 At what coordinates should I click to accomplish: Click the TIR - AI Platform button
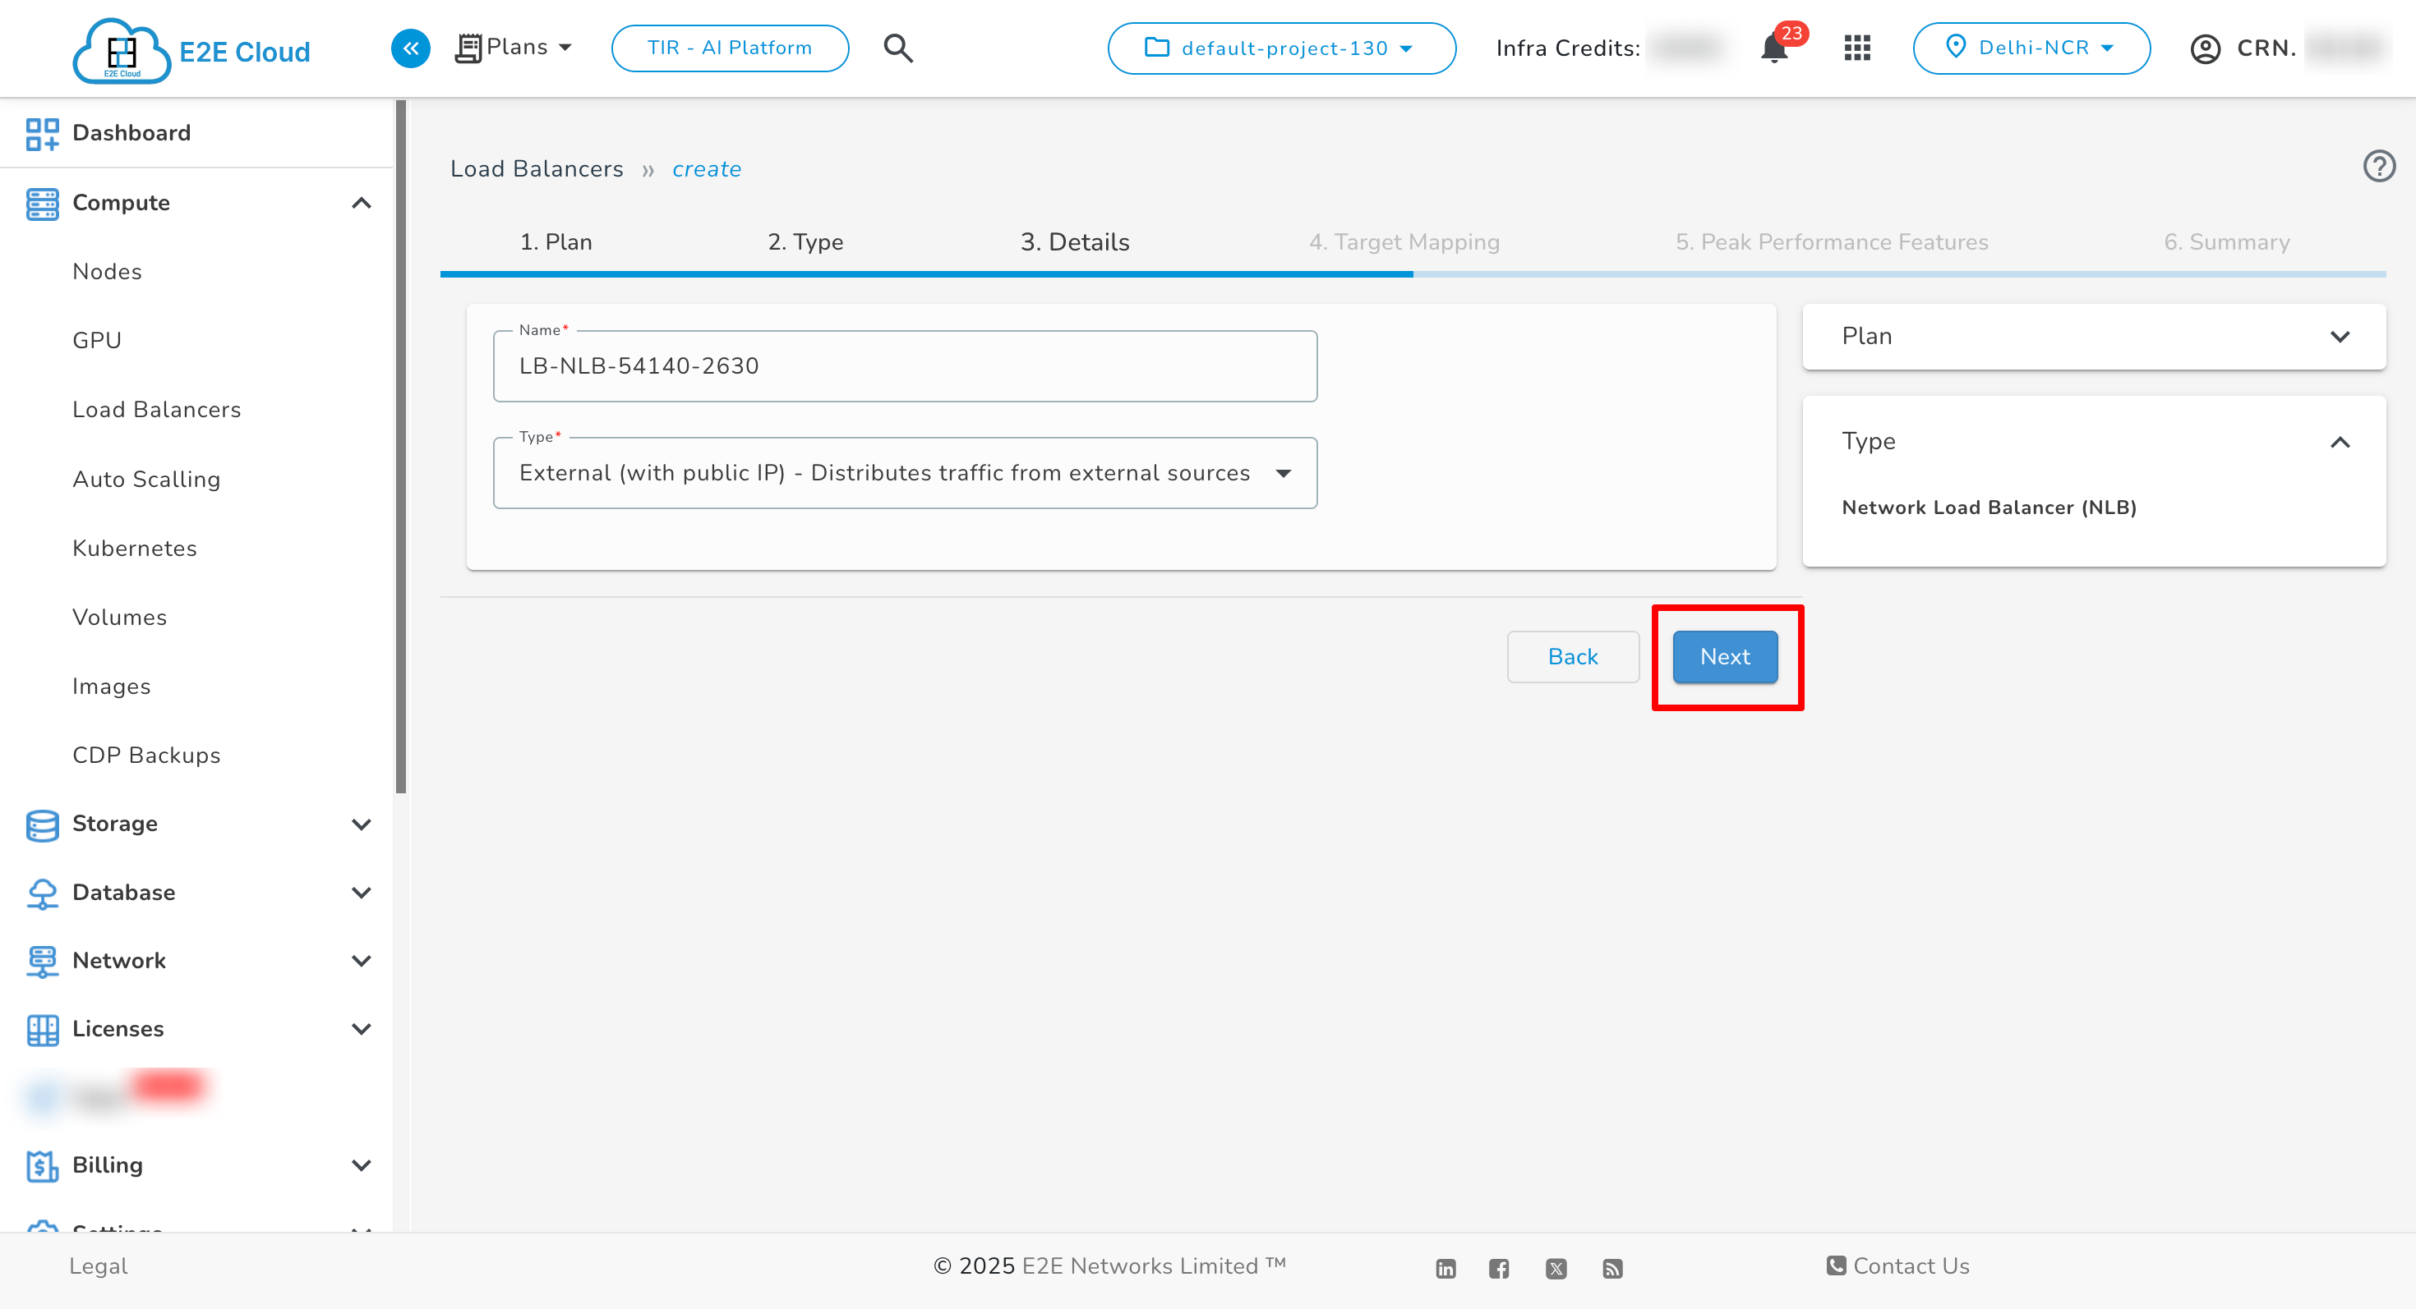click(730, 48)
